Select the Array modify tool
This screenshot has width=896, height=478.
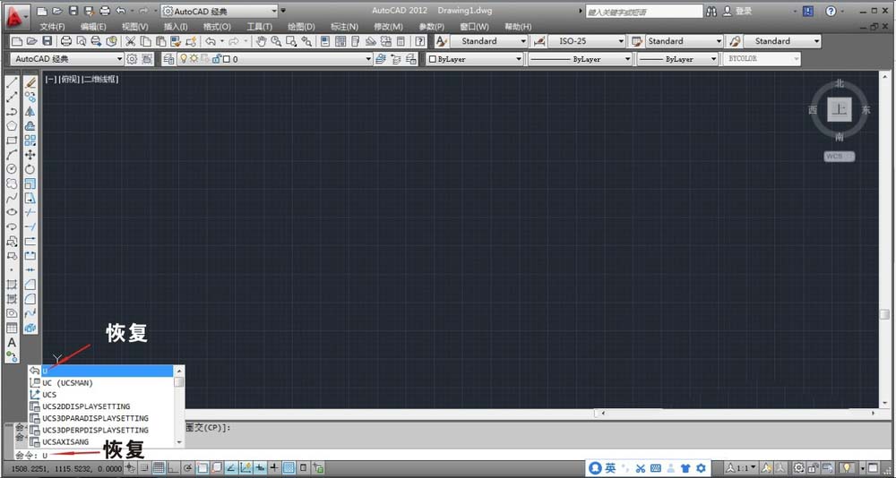(30, 140)
